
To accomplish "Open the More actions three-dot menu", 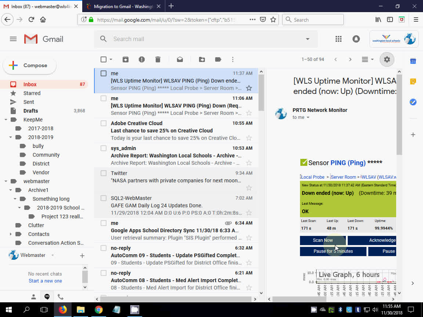I will (232, 59).
